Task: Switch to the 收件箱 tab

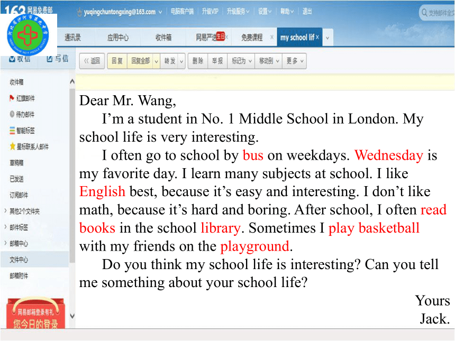Action: tap(163, 38)
